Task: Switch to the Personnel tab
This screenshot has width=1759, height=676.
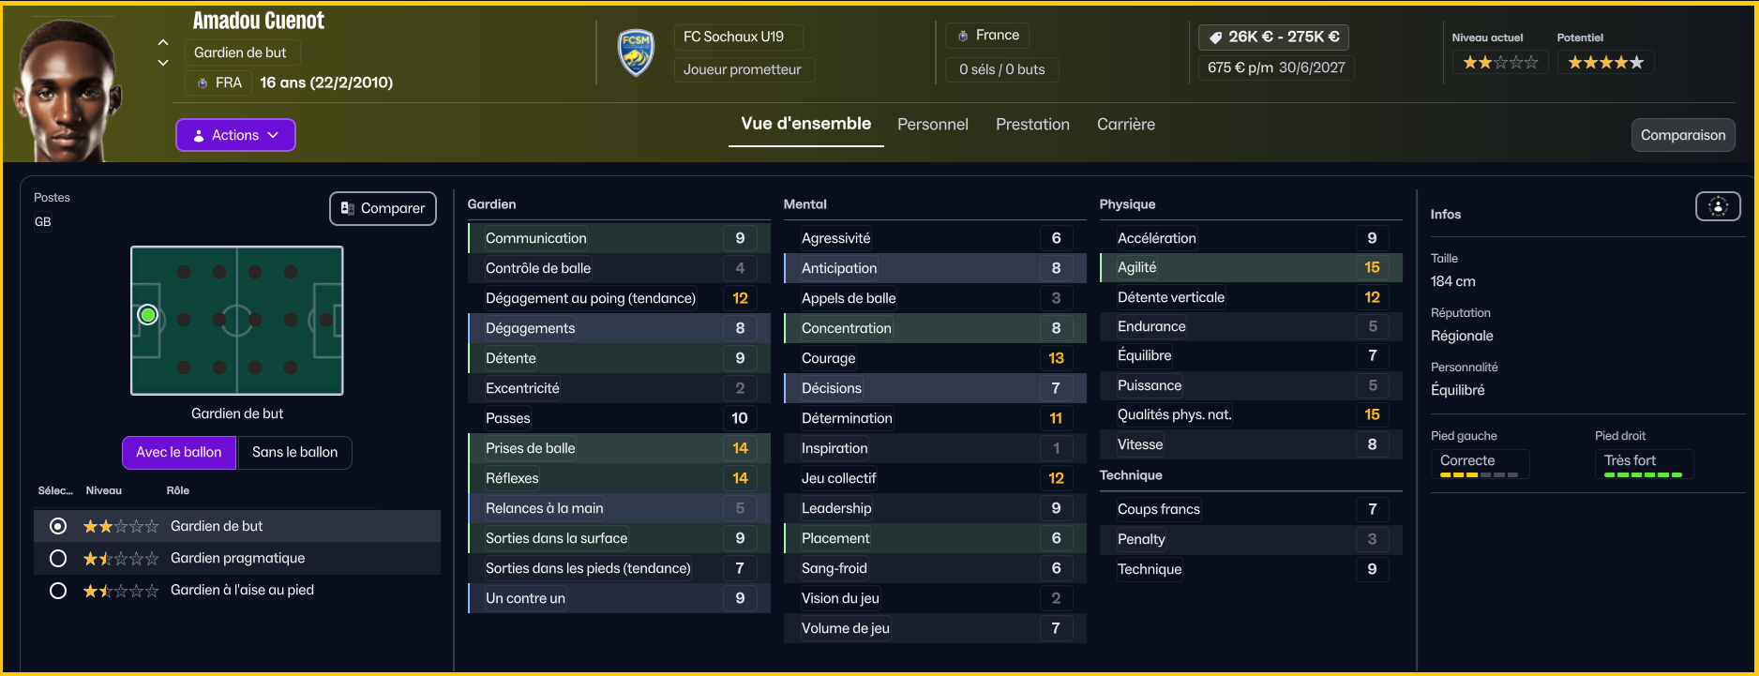Action: click(x=932, y=125)
